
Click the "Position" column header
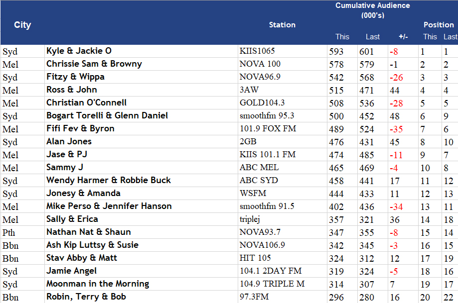click(439, 25)
